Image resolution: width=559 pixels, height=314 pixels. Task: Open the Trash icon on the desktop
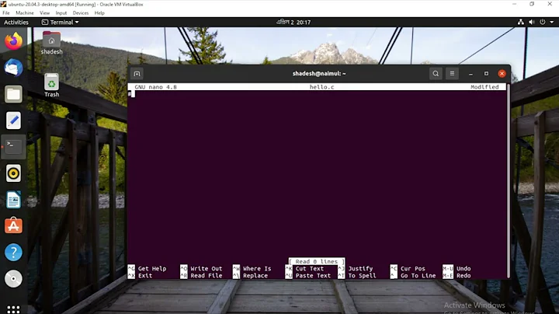click(x=52, y=85)
